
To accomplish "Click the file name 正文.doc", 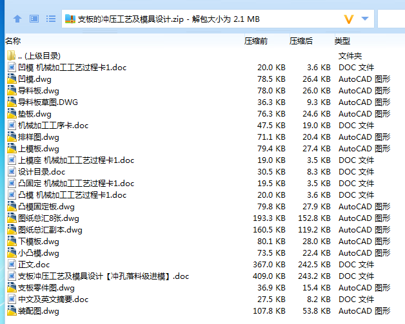I will pos(34,265).
